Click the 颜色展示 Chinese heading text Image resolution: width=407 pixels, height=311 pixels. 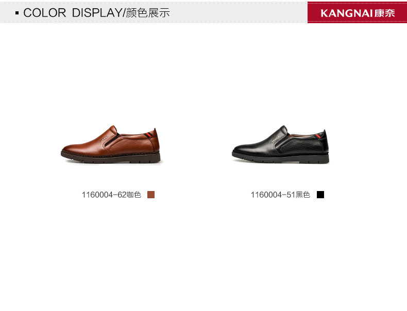[x=148, y=13]
